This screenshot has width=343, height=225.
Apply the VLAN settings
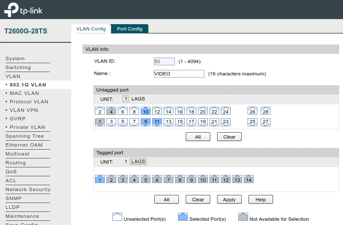point(229,200)
